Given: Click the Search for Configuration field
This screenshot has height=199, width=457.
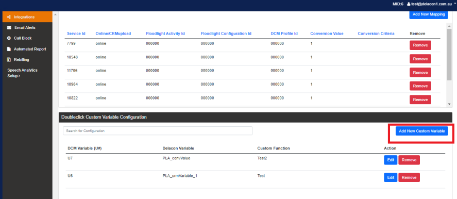Looking at the screenshot, I should 157,131.
